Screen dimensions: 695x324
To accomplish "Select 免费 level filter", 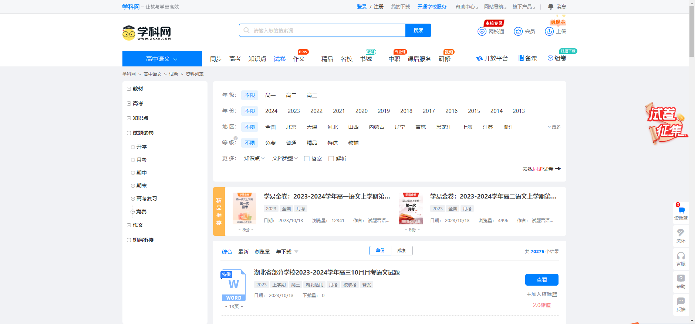I will pos(270,143).
